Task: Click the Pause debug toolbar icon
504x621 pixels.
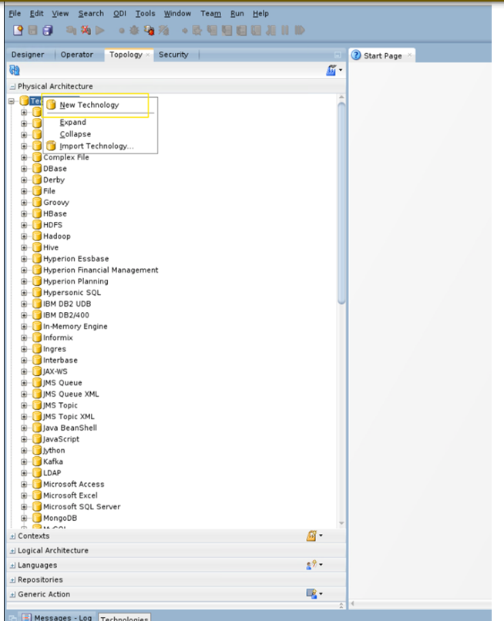Action: (285, 30)
